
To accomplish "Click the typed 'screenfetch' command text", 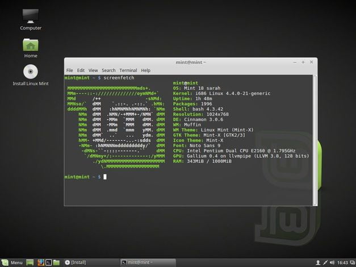I will [x=119, y=78].
